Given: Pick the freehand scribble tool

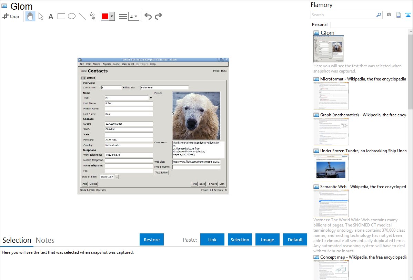Looking at the screenshot, I should coord(92,16).
